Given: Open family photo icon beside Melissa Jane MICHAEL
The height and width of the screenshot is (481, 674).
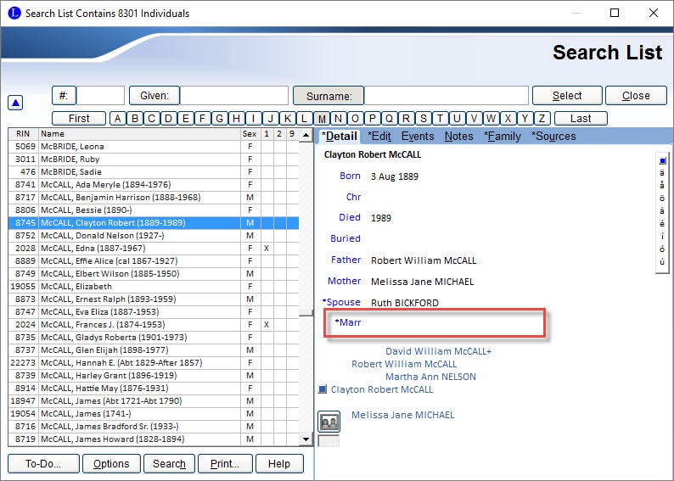Looking at the screenshot, I should (329, 422).
